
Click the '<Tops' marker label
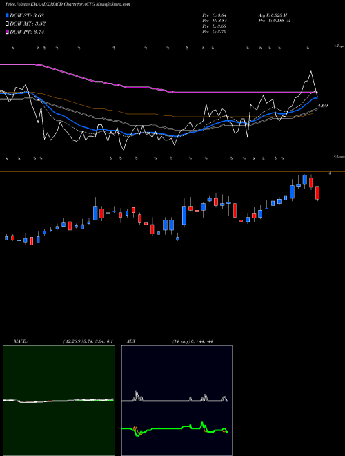tap(339, 46)
